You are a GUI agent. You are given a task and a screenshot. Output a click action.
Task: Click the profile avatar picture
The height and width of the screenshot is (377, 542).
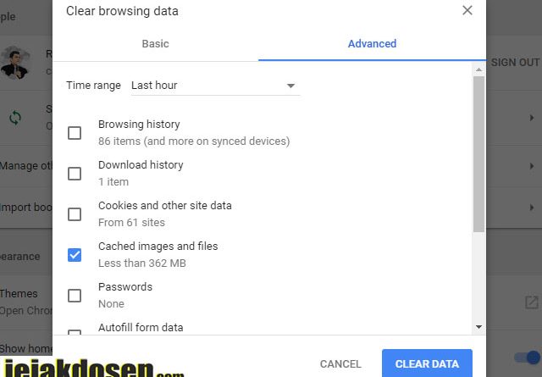click(14, 63)
